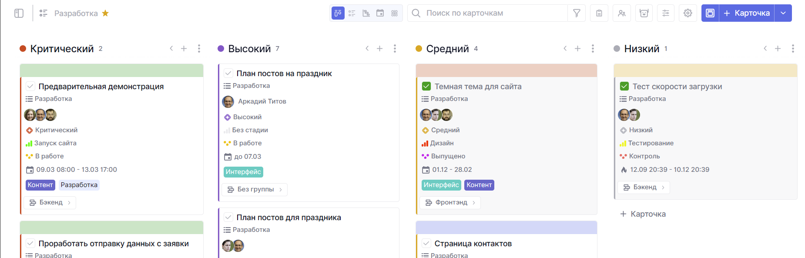The width and height of the screenshot is (805, 258).
Task: Open the board settings gear
Action: tap(688, 13)
